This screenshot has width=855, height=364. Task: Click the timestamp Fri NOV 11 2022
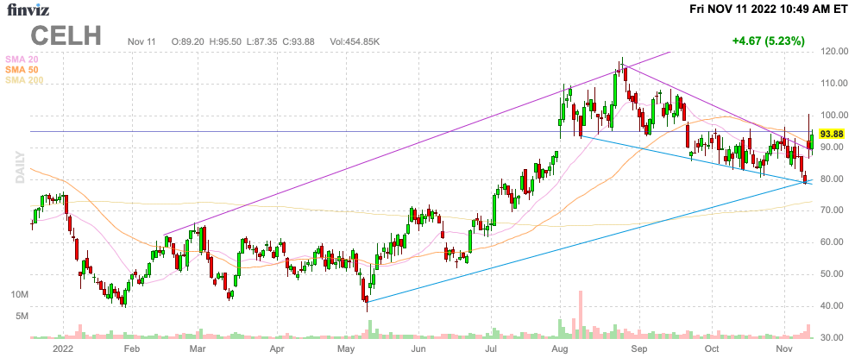click(733, 9)
